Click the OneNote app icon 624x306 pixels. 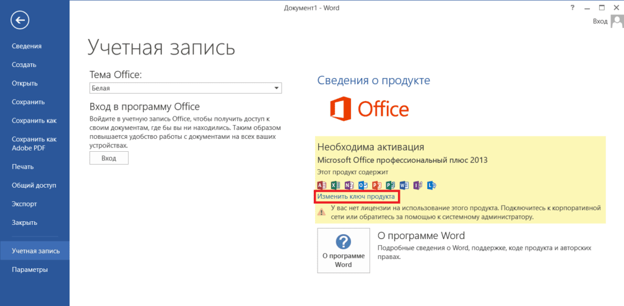click(349, 185)
